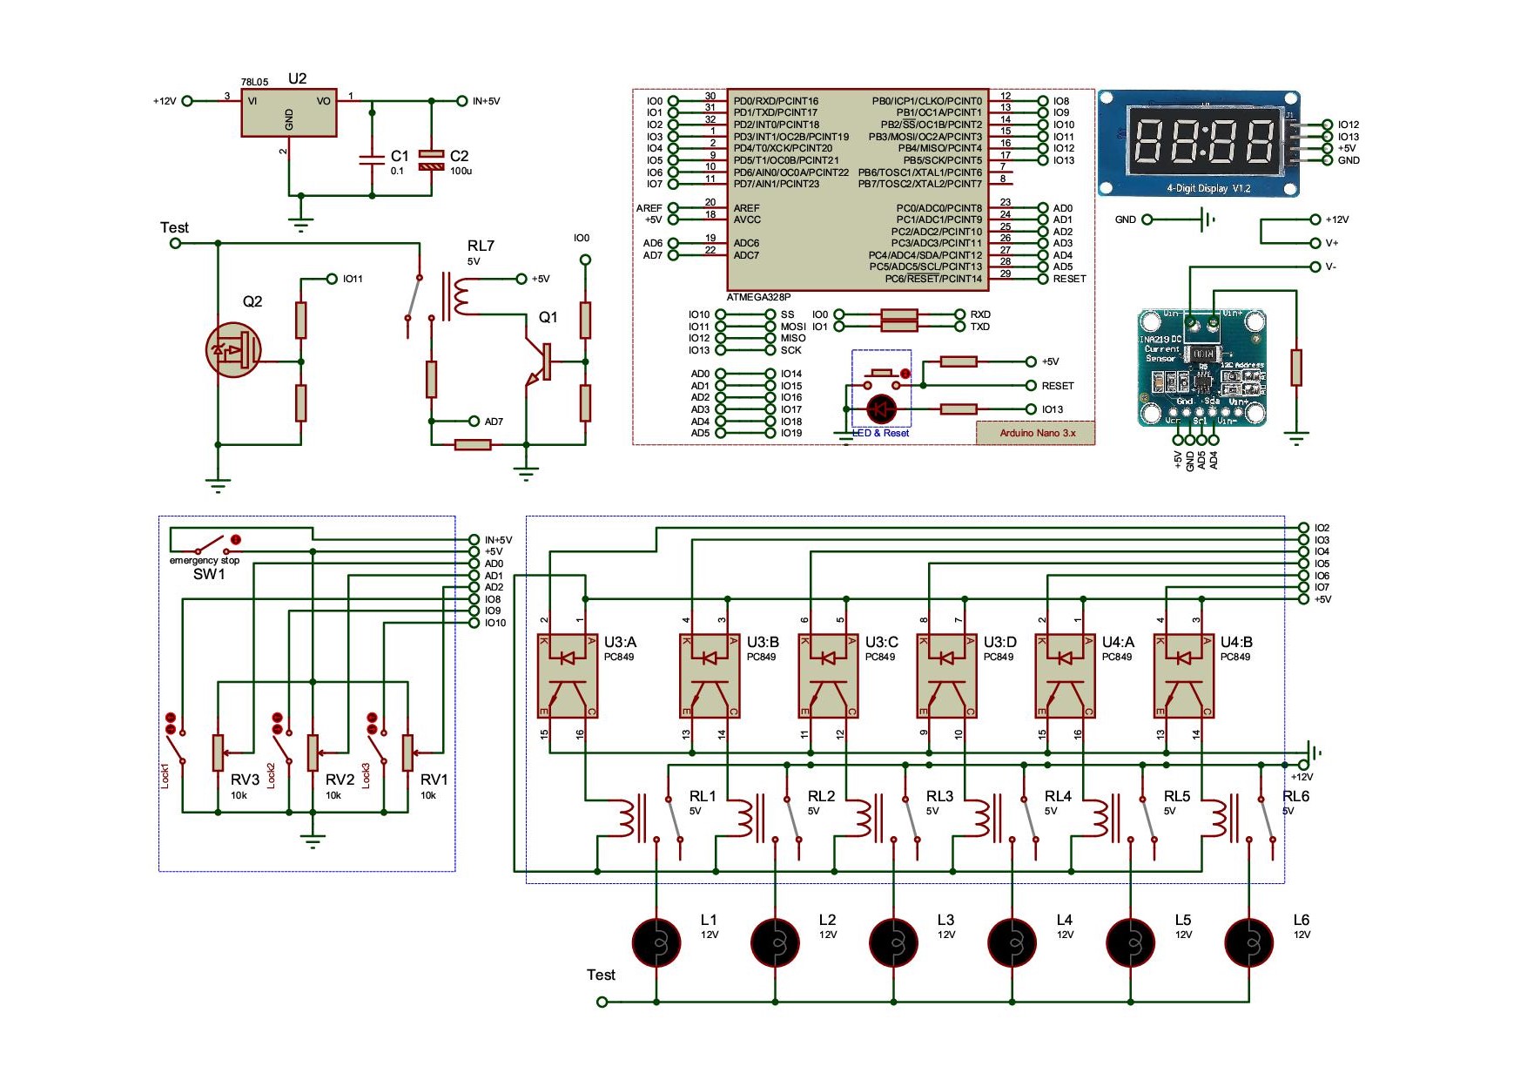Click the RL1 relay coil
Image resolution: width=1527 pixels, height=1080 pixels.
click(629, 819)
